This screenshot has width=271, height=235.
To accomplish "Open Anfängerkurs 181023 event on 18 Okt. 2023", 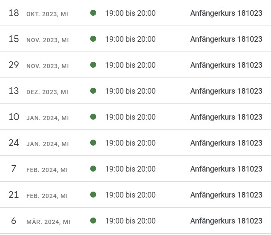I will (226, 13).
